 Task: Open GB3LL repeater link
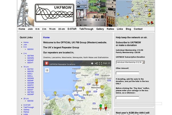(30, 76)
